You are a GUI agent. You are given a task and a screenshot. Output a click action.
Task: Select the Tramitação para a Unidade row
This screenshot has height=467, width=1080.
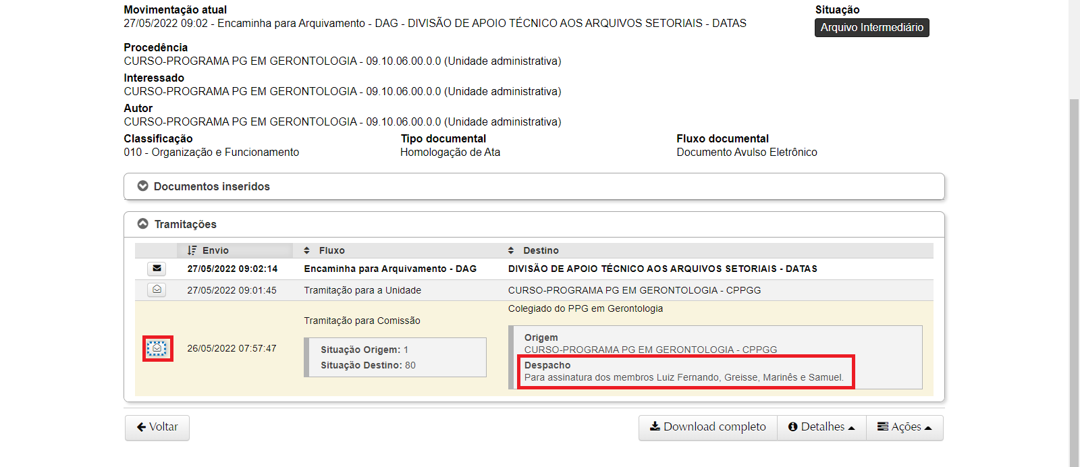pyautogui.click(x=362, y=290)
